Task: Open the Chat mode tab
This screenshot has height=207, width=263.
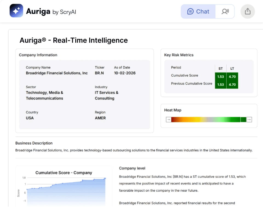Action: tap(198, 12)
